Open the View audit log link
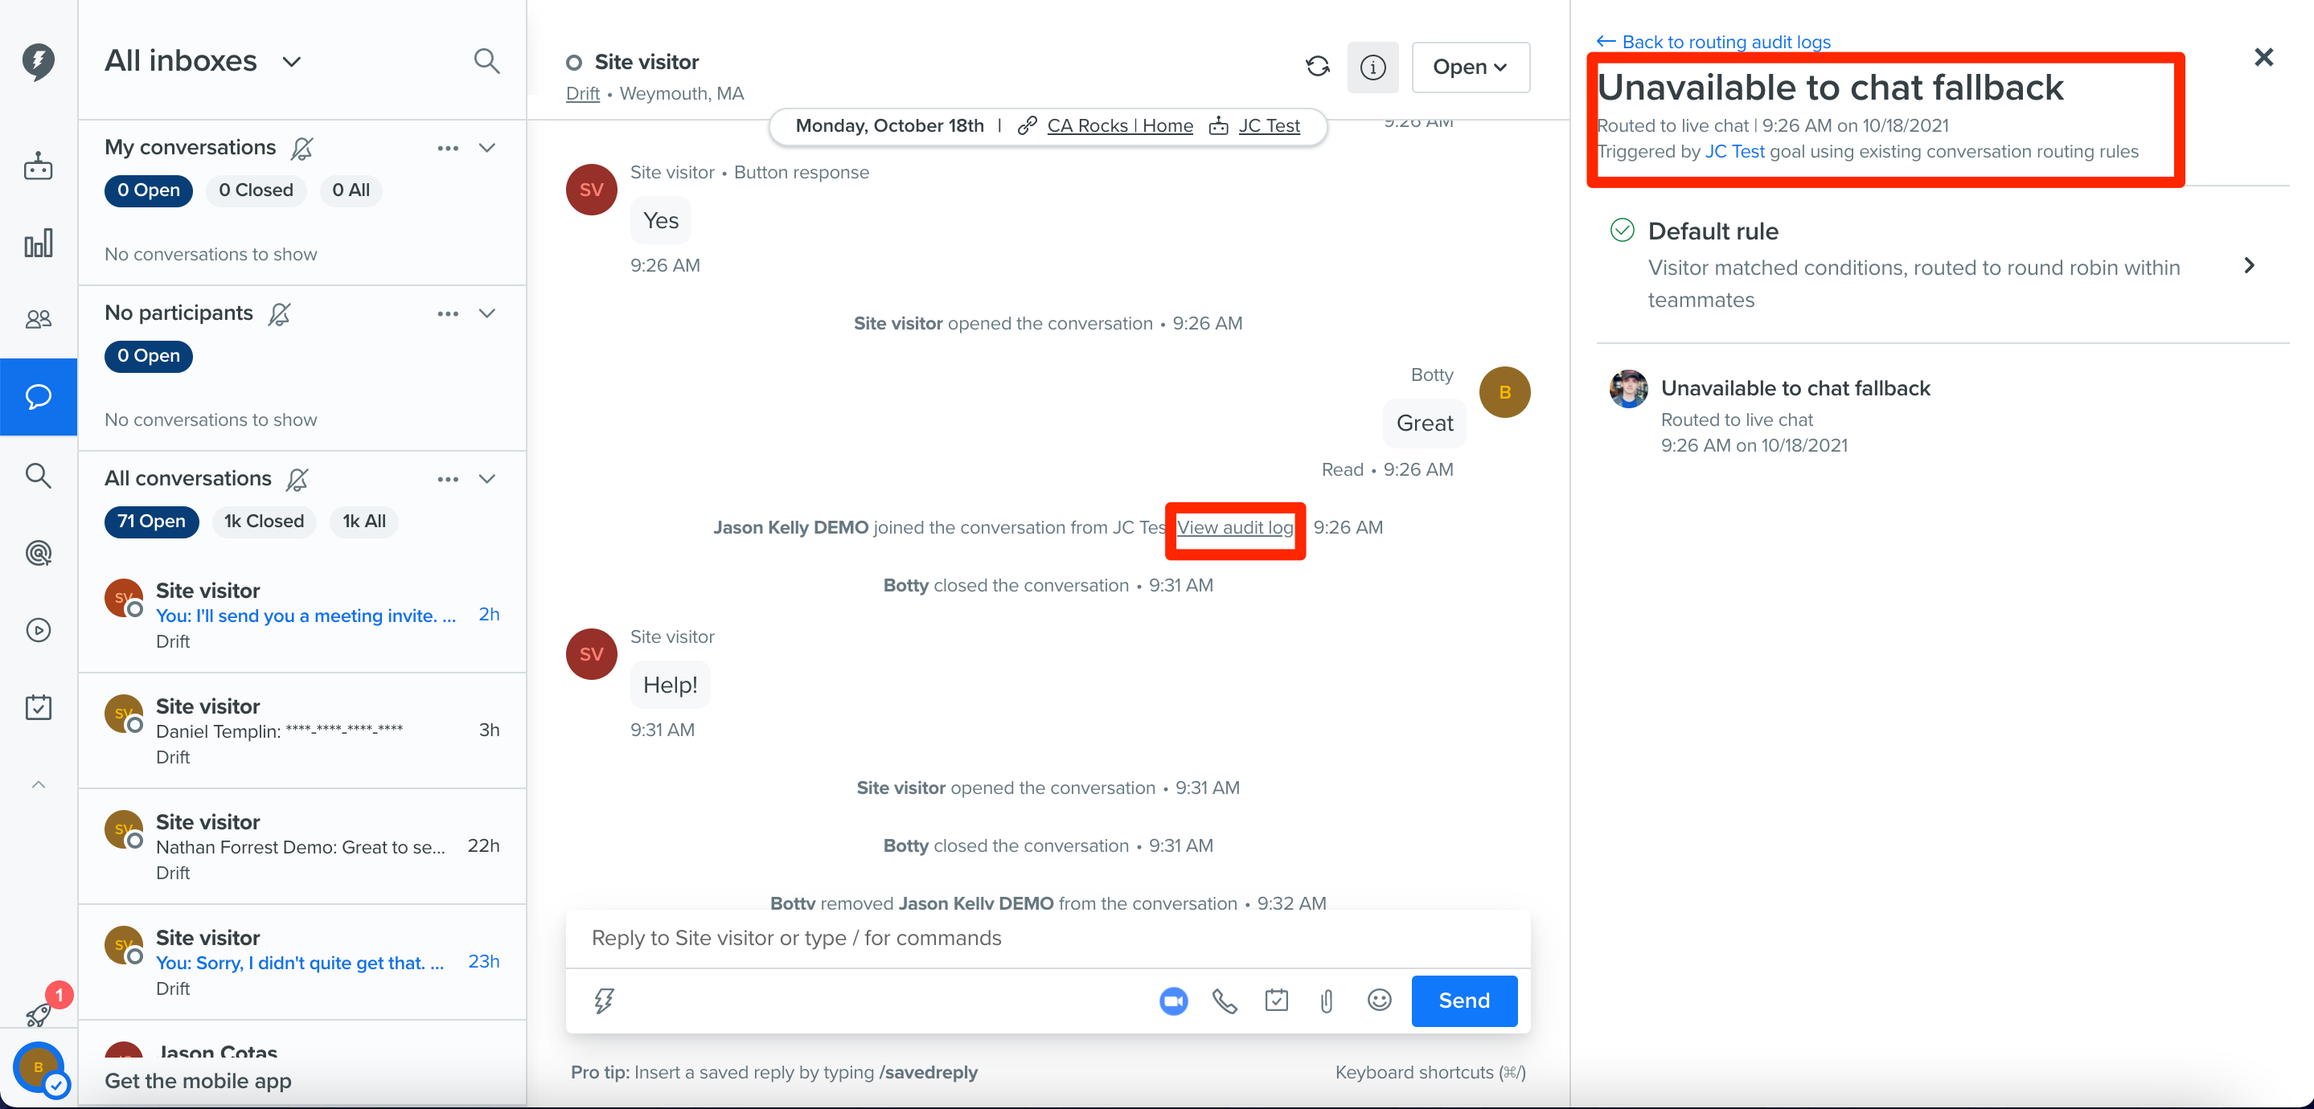This screenshot has width=2314, height=1109. (1234, 527)
